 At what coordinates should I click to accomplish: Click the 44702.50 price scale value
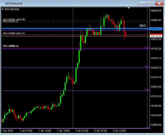click(156, 49)
